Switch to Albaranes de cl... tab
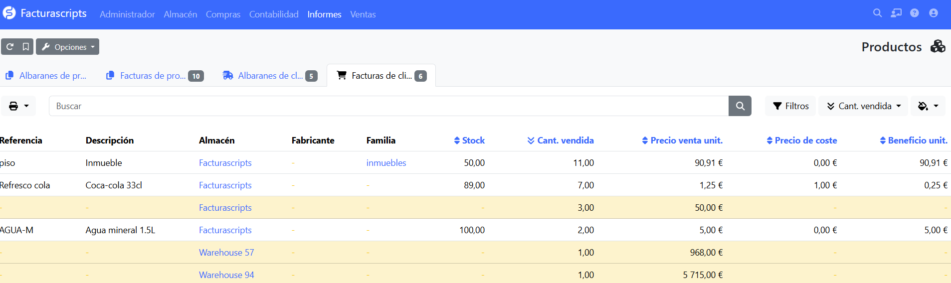Viewport: 951px width, 283px height. [x=270, y=76]
